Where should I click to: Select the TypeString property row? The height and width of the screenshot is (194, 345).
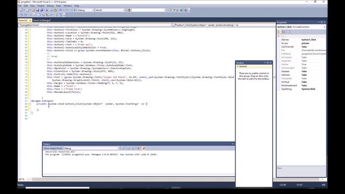(301, 89)
